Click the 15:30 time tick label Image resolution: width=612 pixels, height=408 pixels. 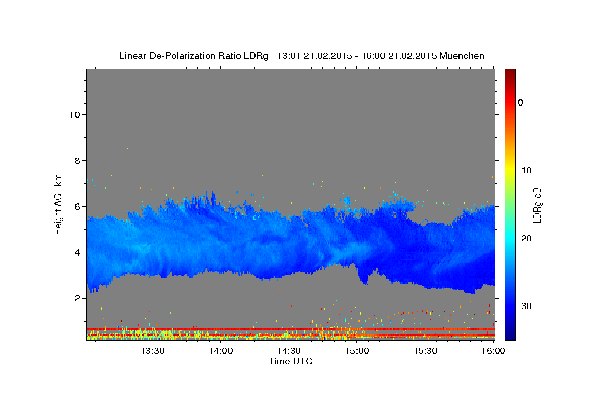click(x=425, y=351)
